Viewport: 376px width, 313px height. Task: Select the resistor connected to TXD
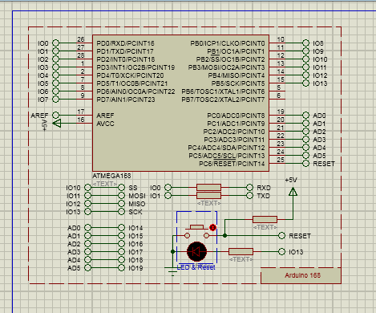tap(208, 195)
